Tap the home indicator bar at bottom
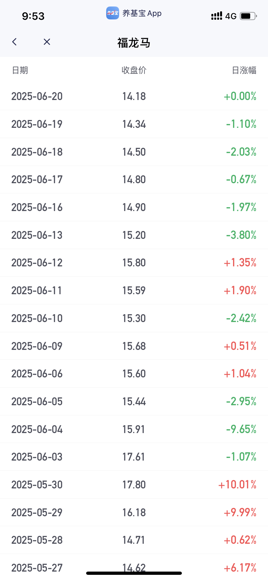 tap(134, 573)
